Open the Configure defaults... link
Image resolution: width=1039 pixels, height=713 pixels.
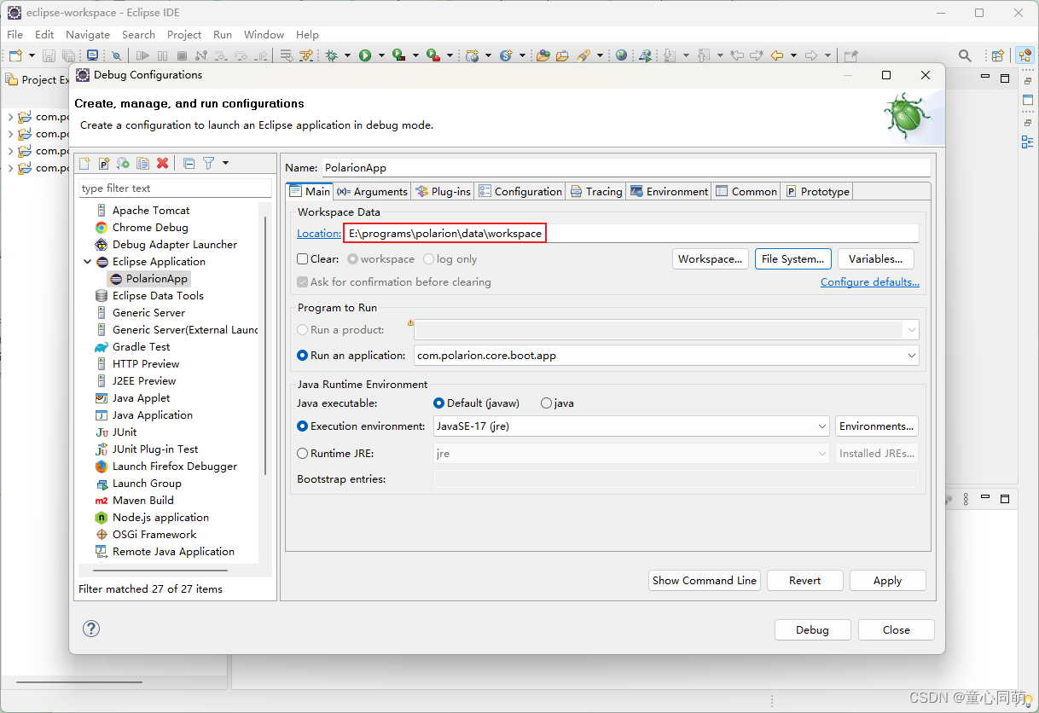pos(869,282)
